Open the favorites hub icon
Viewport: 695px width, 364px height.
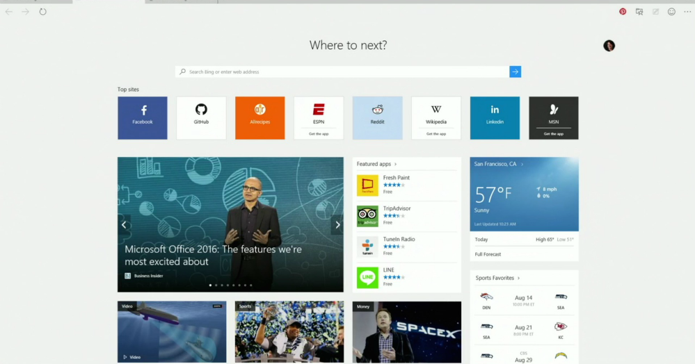pos(639,12)
